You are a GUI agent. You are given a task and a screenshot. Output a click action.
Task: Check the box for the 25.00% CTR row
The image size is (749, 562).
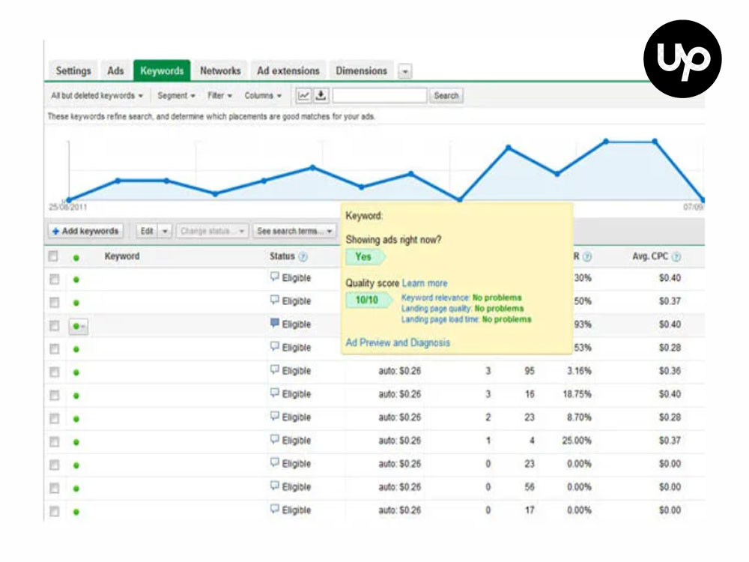[x=55, y=441]
